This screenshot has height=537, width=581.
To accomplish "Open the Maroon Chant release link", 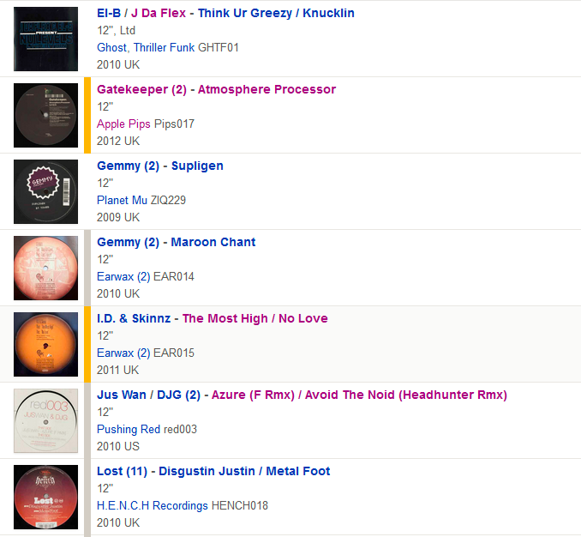I will click(213, 242).
